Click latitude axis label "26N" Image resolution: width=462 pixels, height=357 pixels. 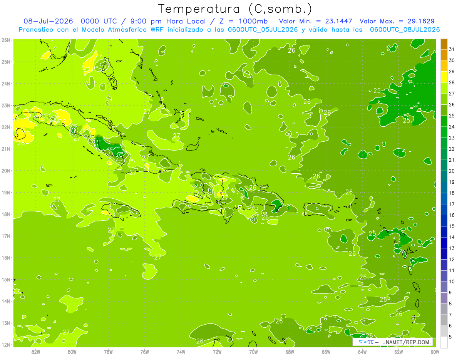pos(6,40)
